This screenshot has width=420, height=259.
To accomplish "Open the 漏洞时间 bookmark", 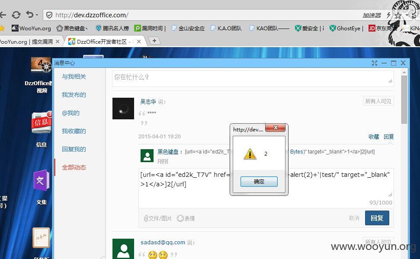I will tap(150, 28).
